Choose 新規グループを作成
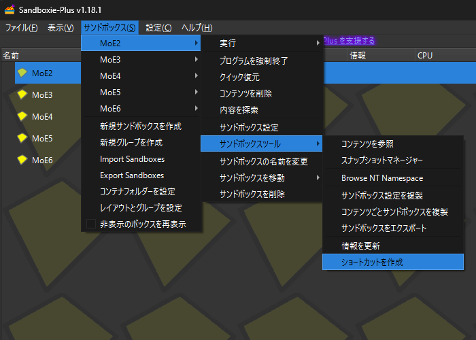476x340 pixels. click(x=141, y=143)
